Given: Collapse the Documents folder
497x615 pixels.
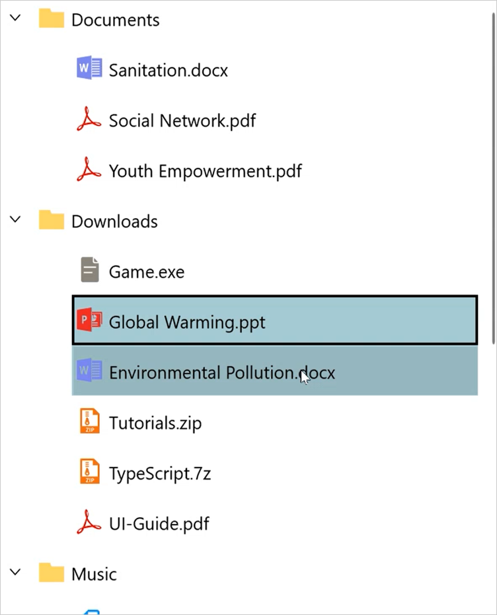Looking at the screenshot, I should [x=15, y=19].
